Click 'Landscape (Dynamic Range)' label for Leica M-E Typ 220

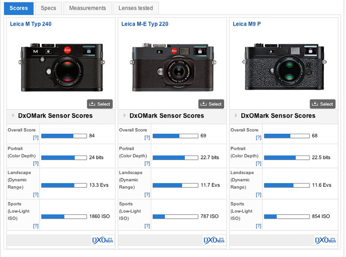point(131,180)
